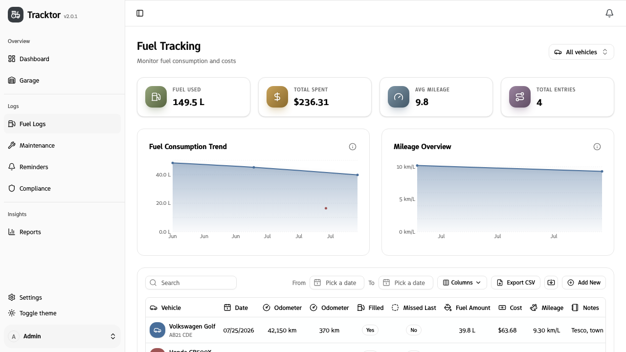Click the Mileage Overview info icon
626x352 pixels.
point(597,147)
